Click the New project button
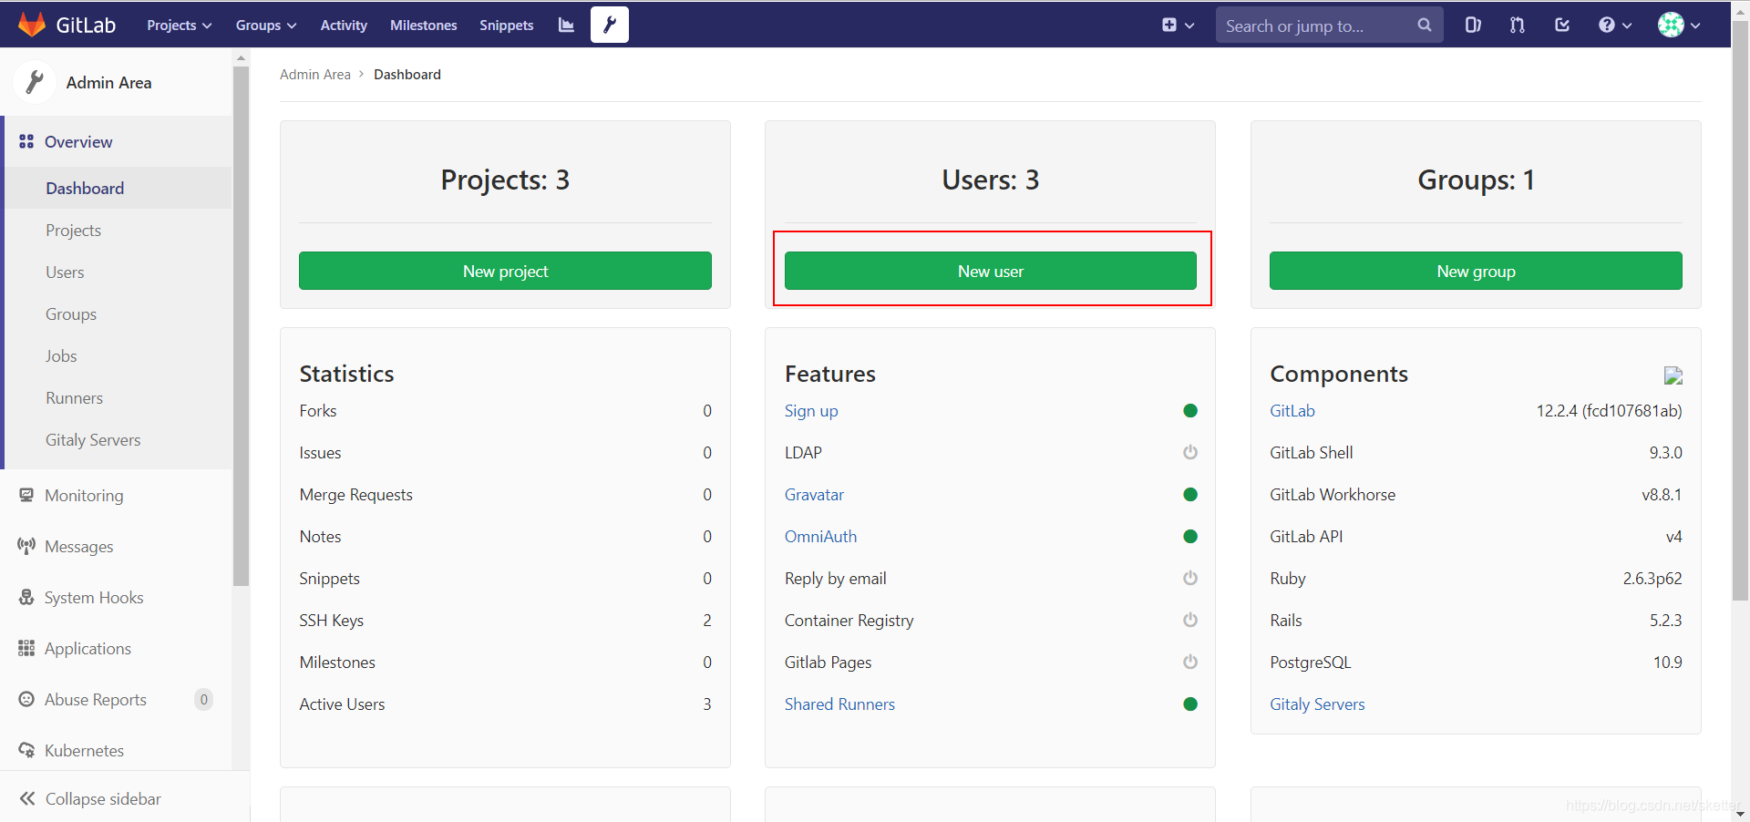1750x822 pixels. click(x=505, y=271)
